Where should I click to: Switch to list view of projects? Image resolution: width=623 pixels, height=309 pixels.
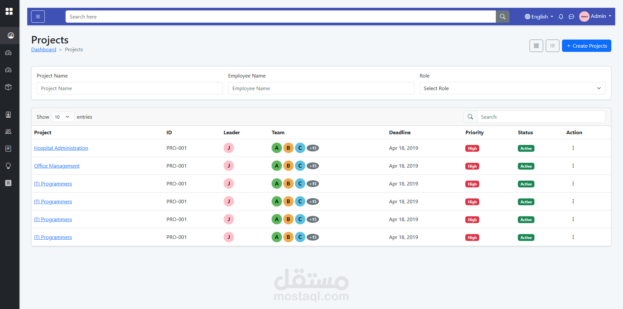553,46
